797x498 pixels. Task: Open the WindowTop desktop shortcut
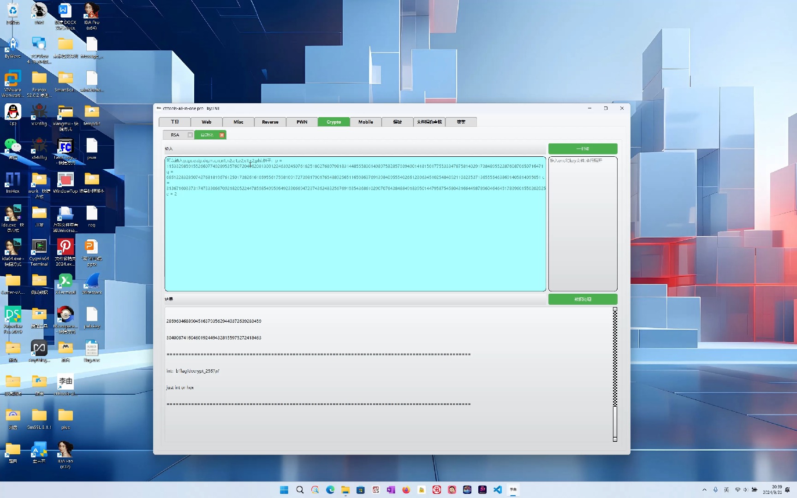coord(65,182)
